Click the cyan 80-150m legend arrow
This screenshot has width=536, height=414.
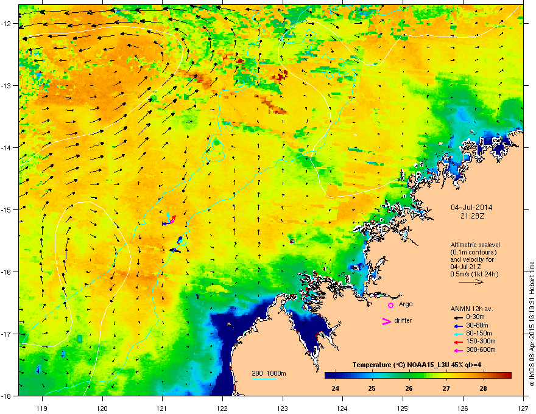click(458, 334)
